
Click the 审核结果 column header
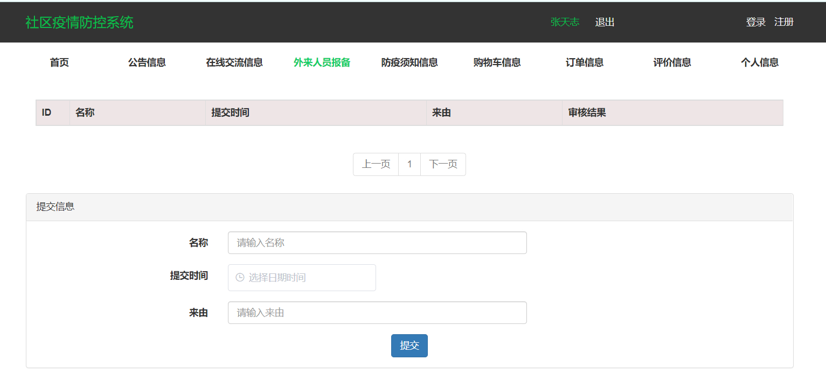672,112
